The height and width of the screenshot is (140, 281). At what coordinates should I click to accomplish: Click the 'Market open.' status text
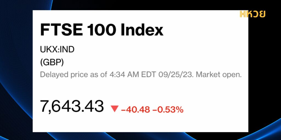point(219,75)
